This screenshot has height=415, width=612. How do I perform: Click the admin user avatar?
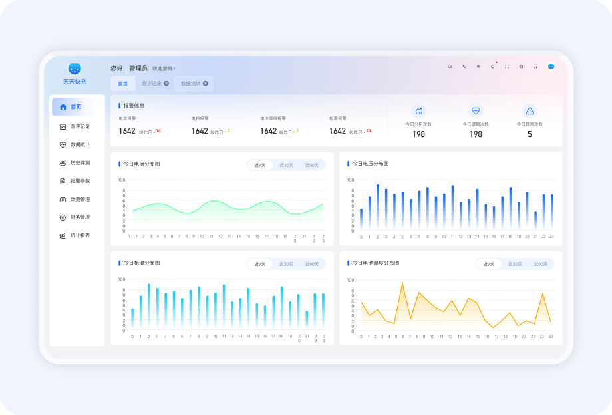551,67
